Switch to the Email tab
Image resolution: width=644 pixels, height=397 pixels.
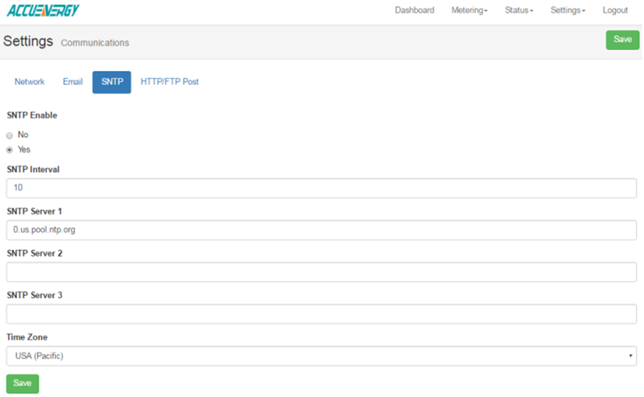[x=72, y=82]
